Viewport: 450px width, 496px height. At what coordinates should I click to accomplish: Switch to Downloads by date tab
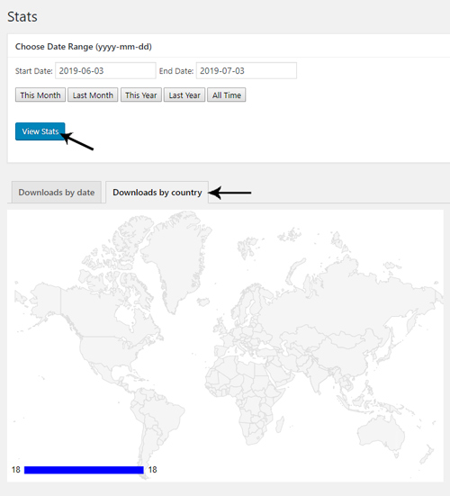[57, 192]
